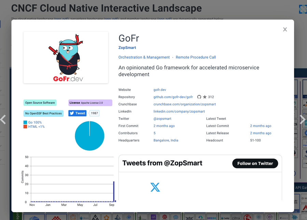Open the @zopsmart Twitter handle
Viewport: 307px width, 220px height.
[162, 119]
